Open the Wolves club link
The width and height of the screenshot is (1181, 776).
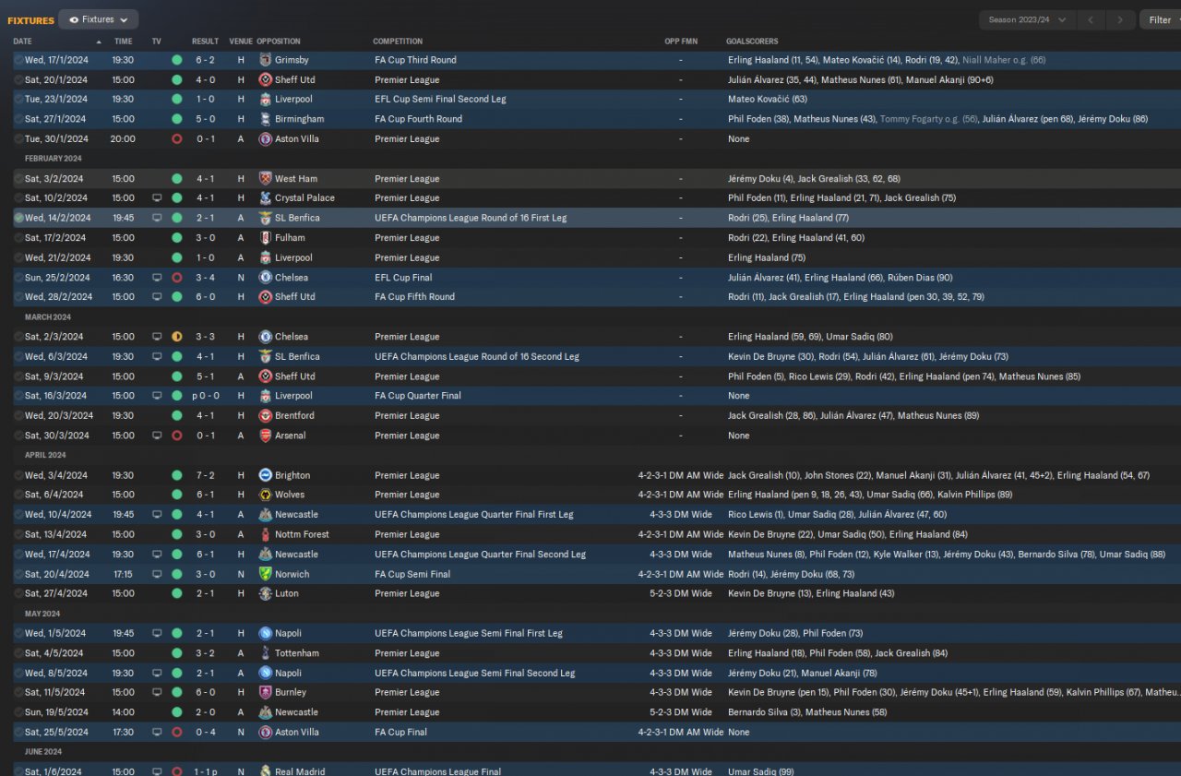coord(291,495)
